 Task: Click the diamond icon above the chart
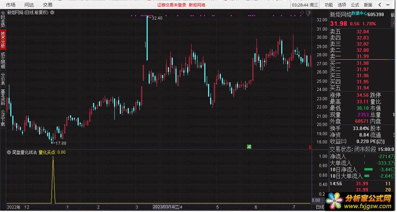pyautogui.click(x=302, y=12)
